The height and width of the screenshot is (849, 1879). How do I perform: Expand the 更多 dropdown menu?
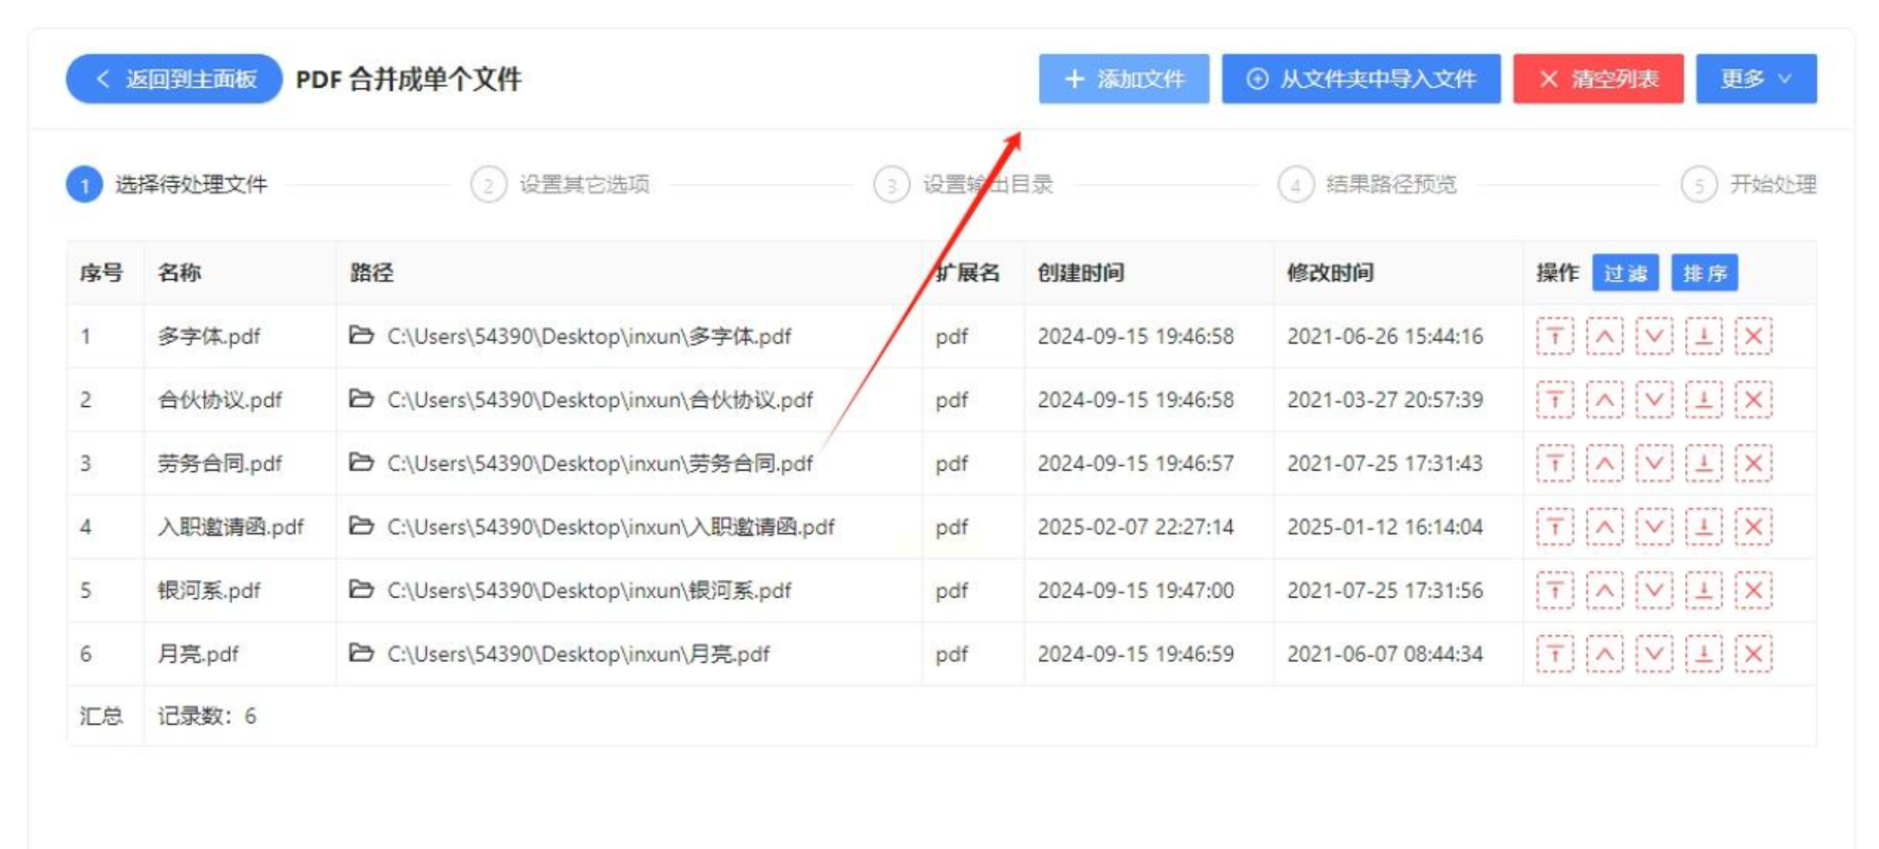click(1755, 78)
